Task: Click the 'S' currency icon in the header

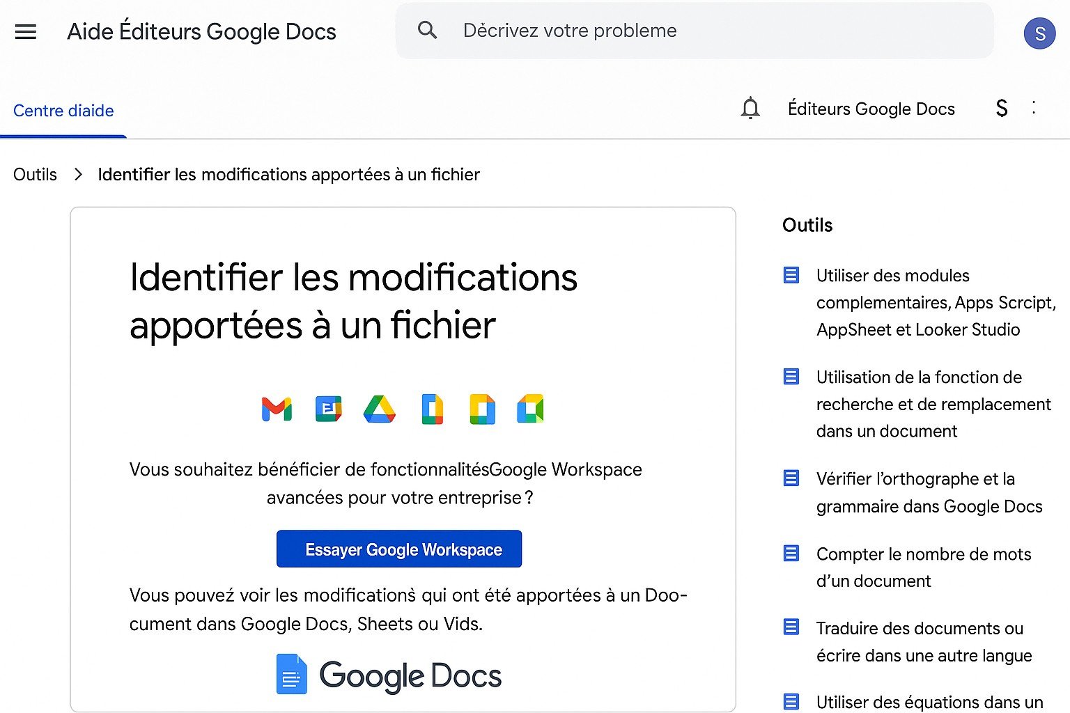Action: [x=1001, y=108]
